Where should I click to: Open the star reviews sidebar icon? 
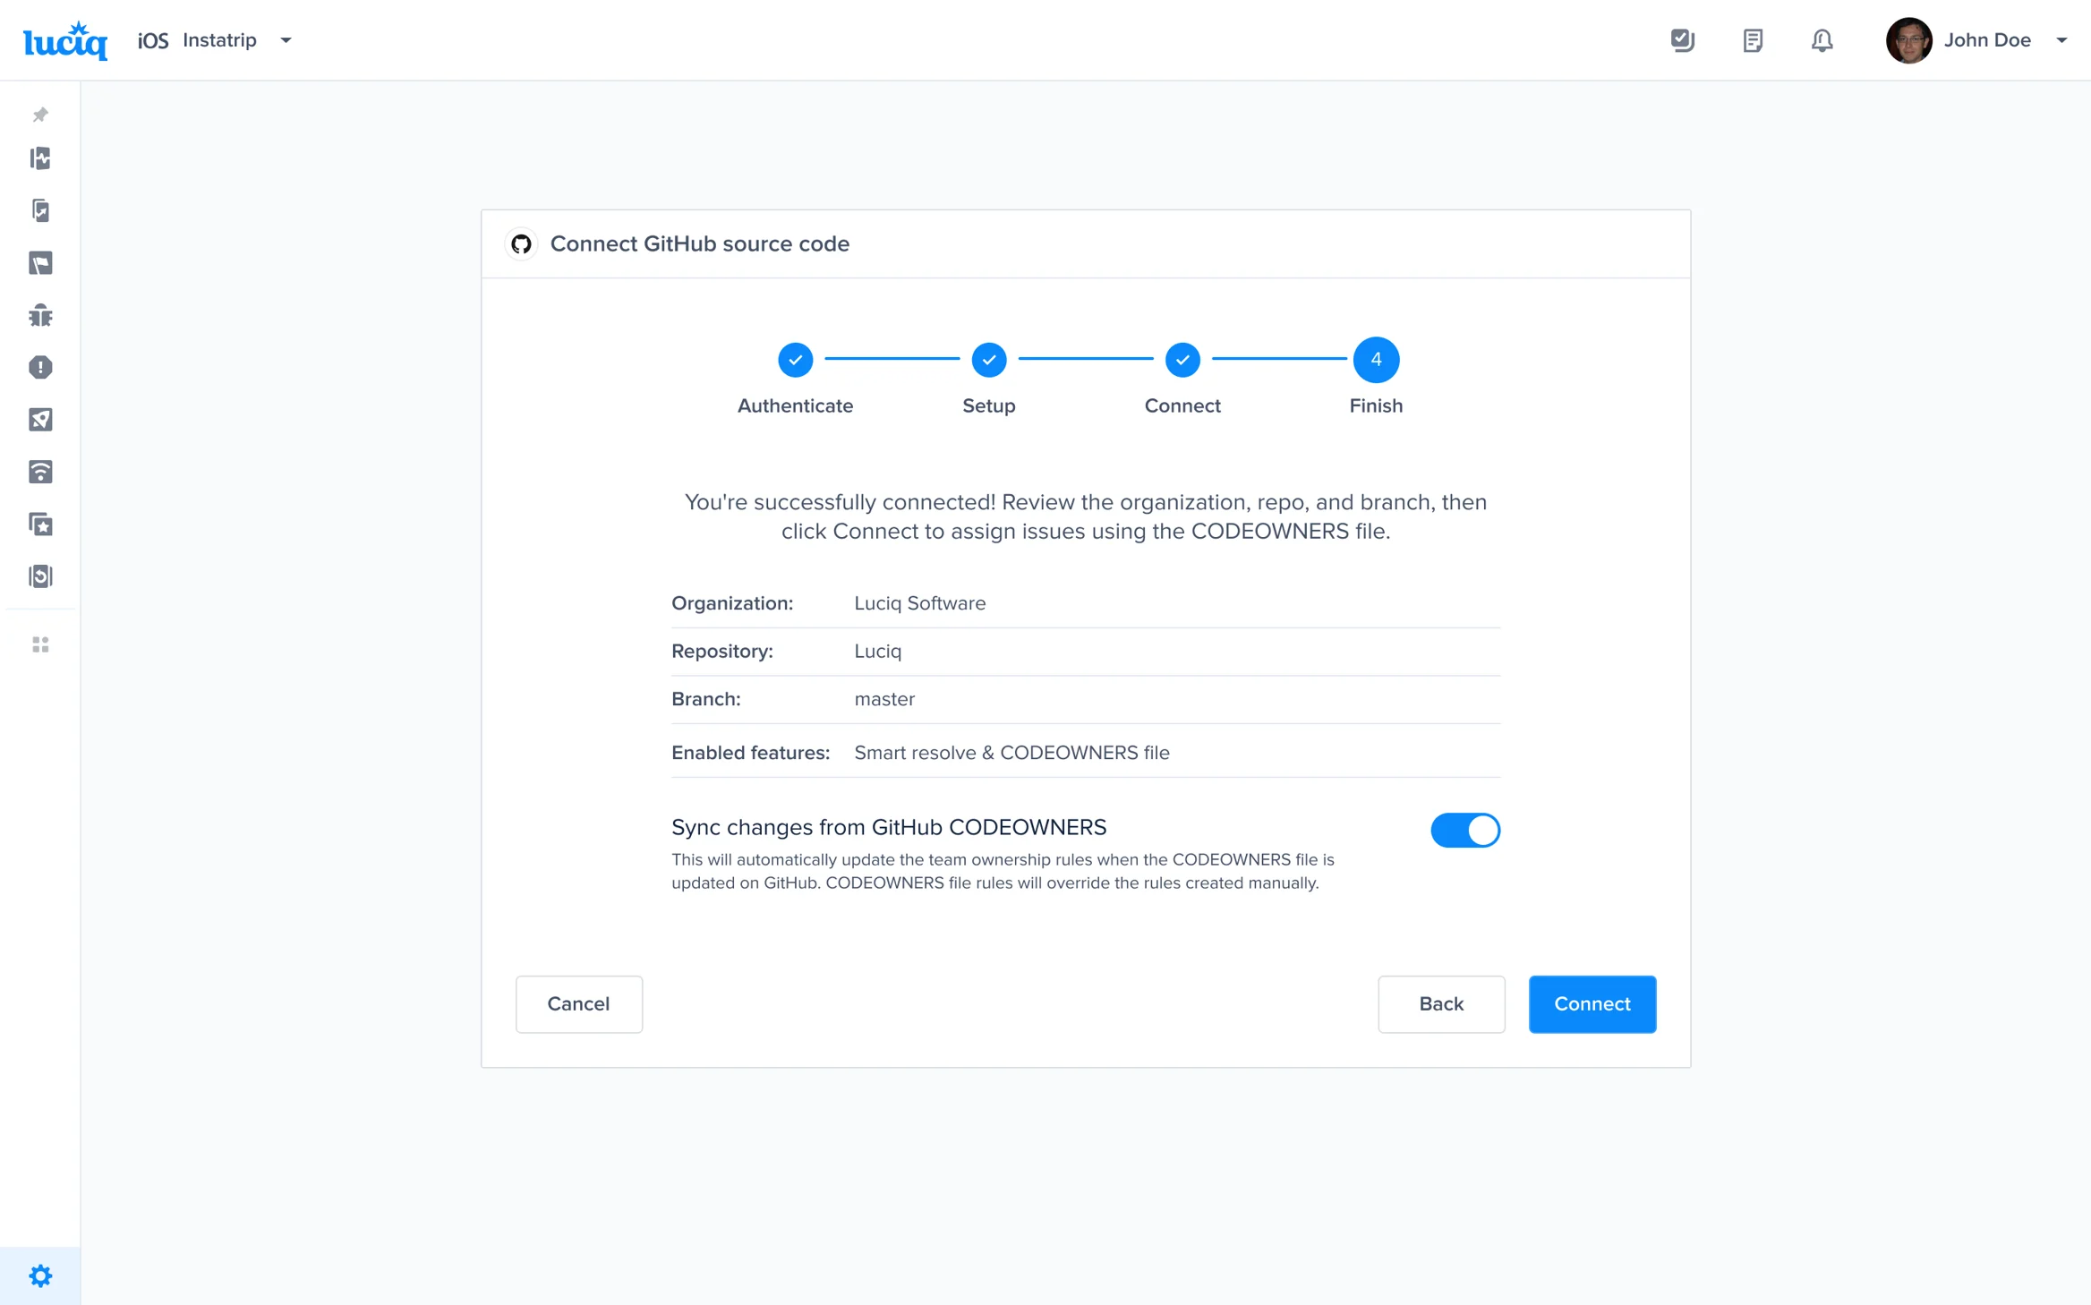click(x=40, y=525)
